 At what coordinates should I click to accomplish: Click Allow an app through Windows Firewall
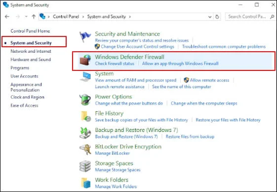click(180, 64)
